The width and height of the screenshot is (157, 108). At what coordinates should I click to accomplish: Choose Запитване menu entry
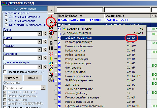104,85
